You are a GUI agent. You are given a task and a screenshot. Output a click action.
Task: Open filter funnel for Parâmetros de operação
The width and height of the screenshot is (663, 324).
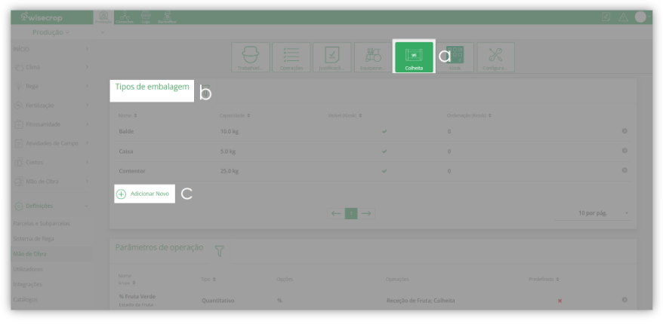219,251
